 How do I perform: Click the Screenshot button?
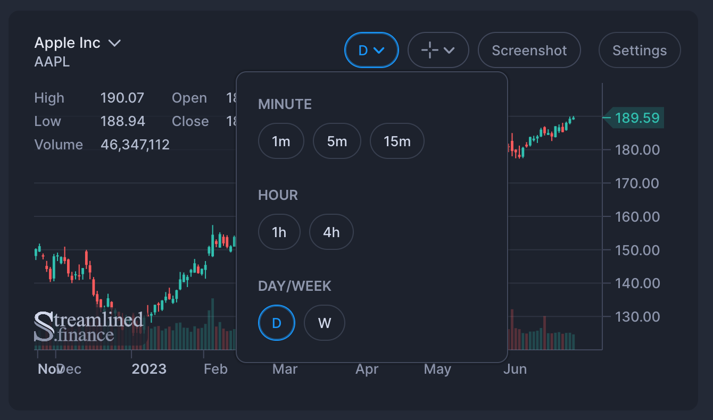click(x=529, y=50)
